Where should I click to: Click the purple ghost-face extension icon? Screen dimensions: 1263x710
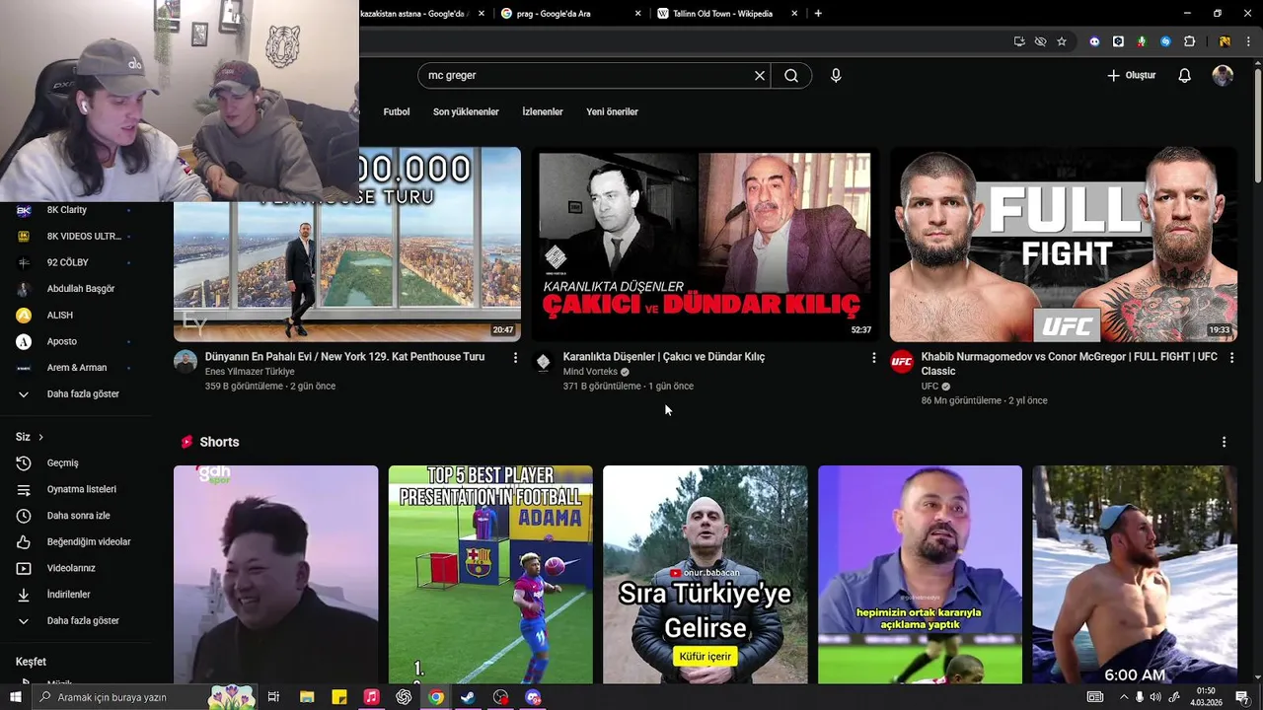point(1094,41)
